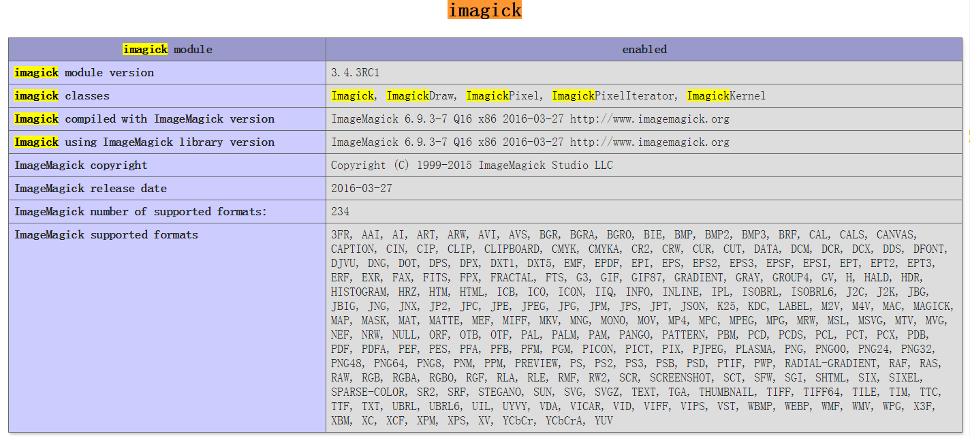This screenshot has height=436, width=970.
Task: Click the STEGANO format entry
Action: click(500, 392)
